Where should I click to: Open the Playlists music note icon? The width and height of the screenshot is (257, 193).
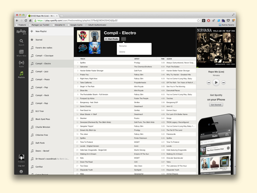coord(21,73)
